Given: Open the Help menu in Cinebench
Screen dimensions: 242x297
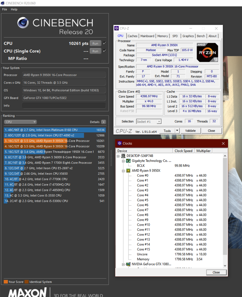Looking at the screenshot, I should coord(14,9).
